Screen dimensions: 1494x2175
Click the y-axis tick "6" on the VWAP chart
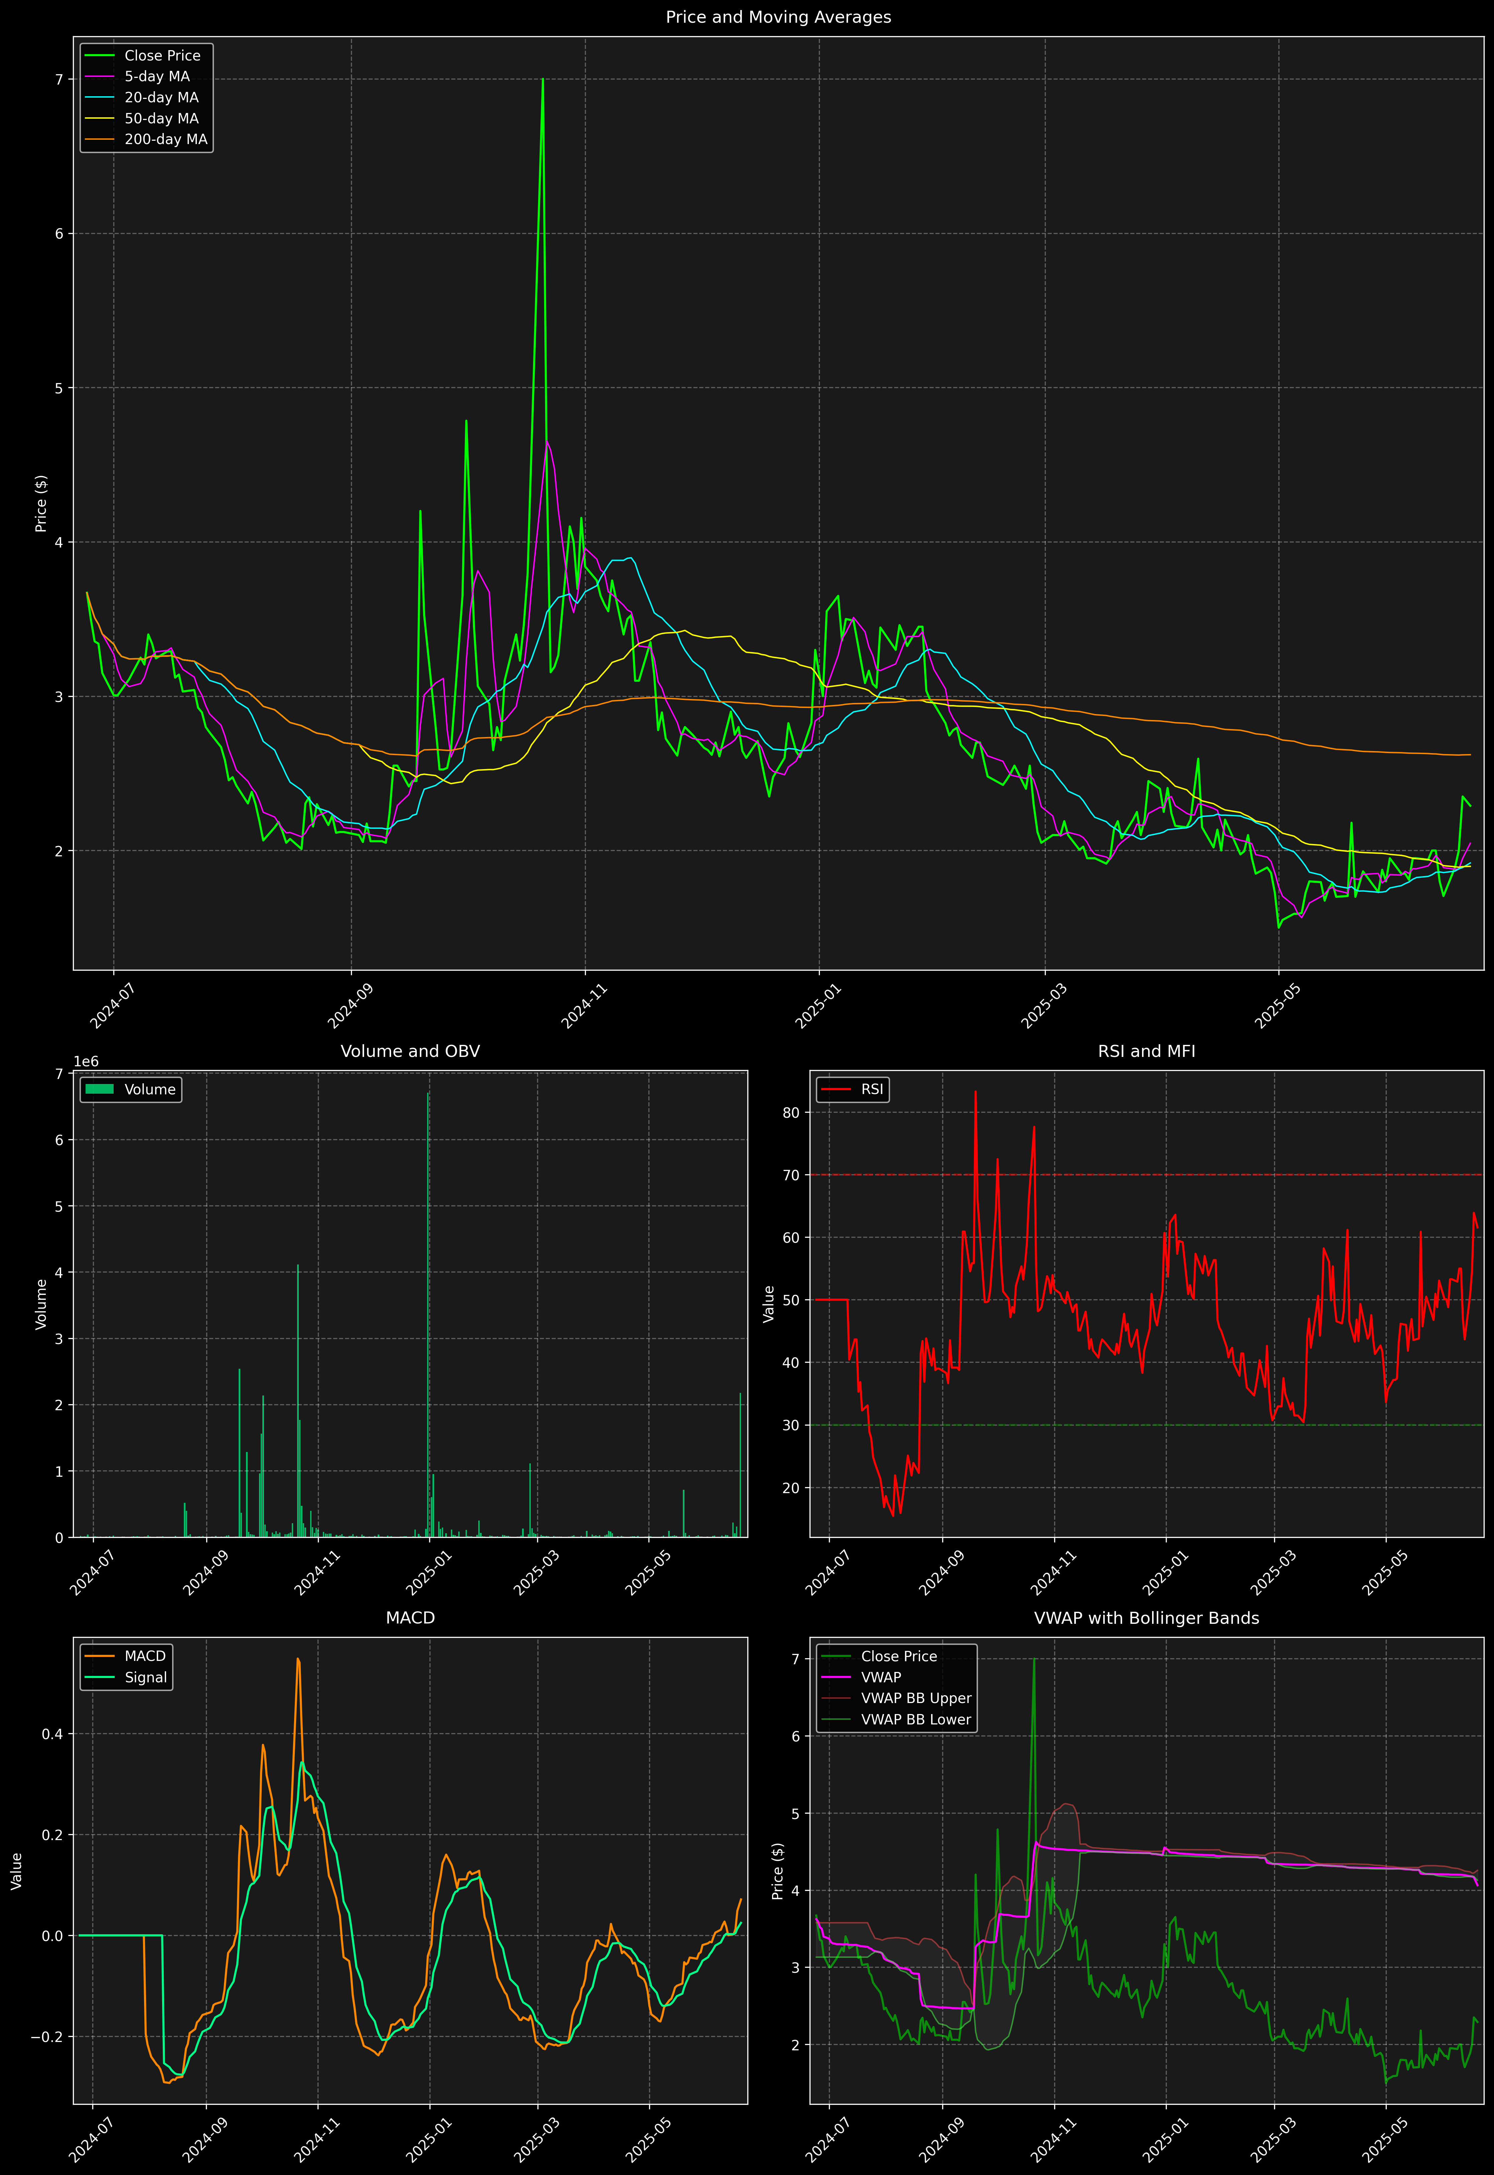[x=796, y=1736]
